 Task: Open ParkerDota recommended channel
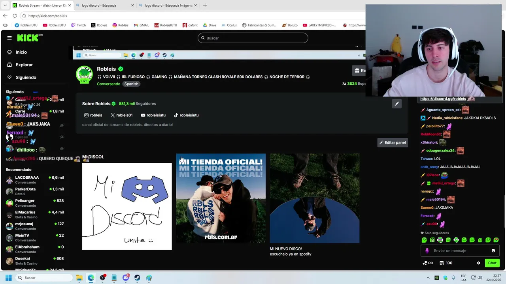pos(35,191)
